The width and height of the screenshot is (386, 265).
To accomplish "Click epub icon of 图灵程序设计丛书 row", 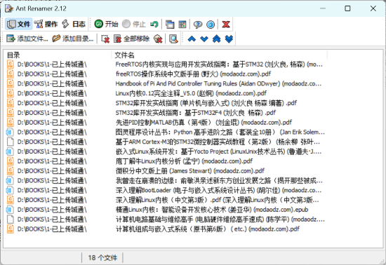I will pyautogui.click(x=10, y=132).
